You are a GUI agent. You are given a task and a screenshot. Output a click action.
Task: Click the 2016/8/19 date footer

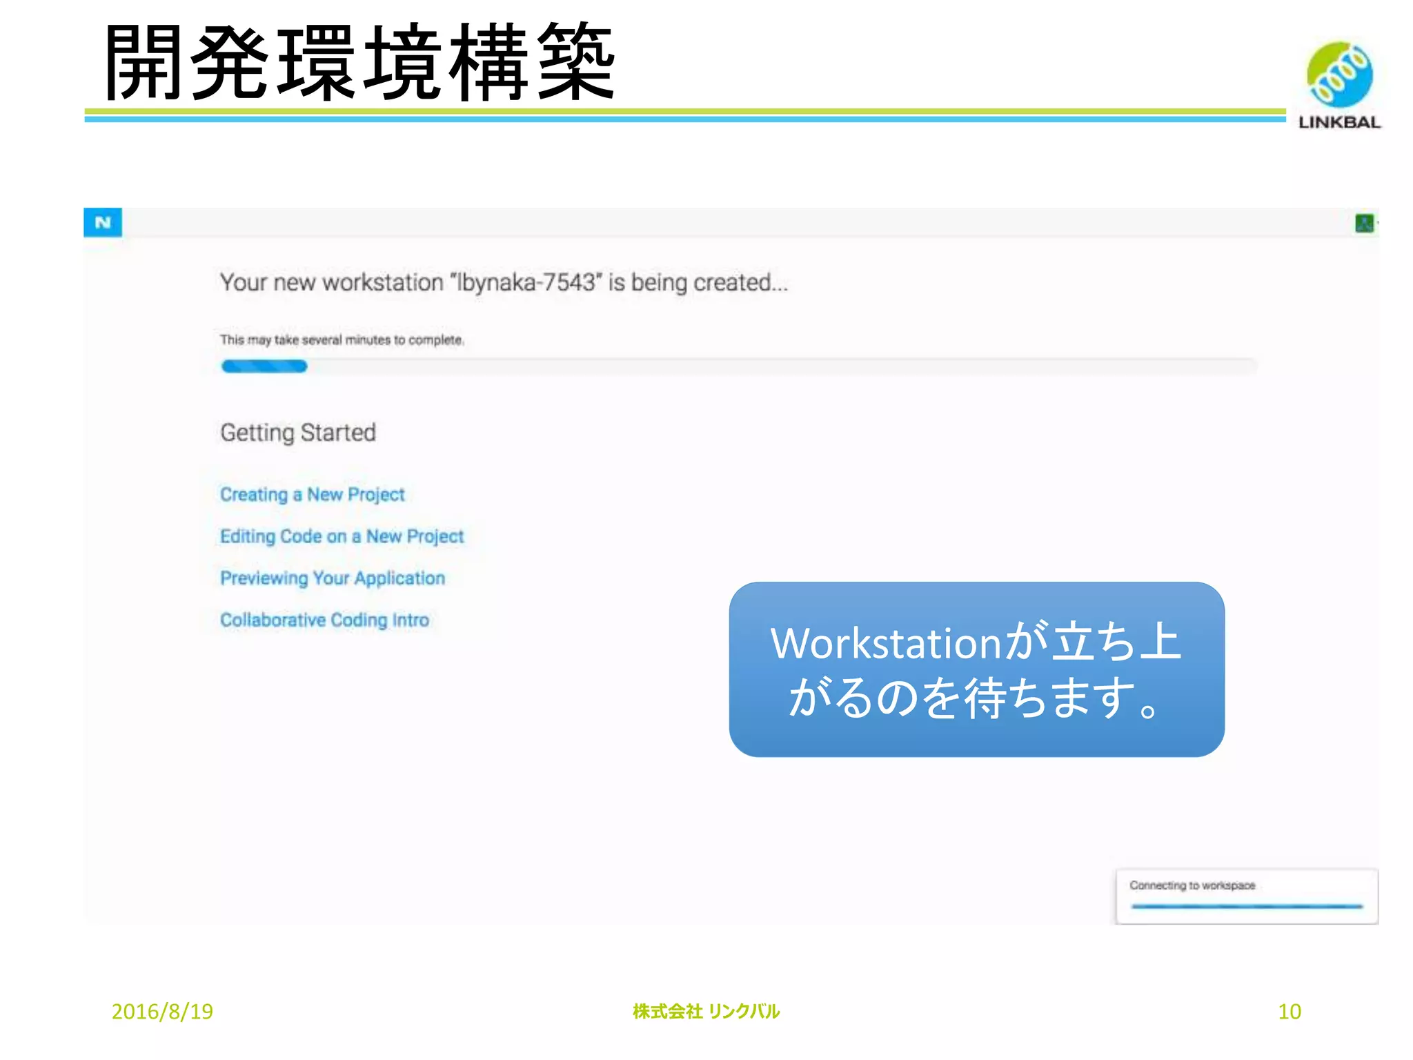pyautogui.click(x=162, y=1012)
